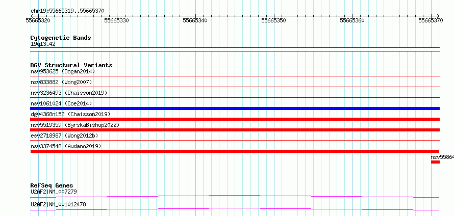Open transcript U2AF2|NM_007279 label
The width and height of the screenshot is (454, 216).
(x=54, y=192)
